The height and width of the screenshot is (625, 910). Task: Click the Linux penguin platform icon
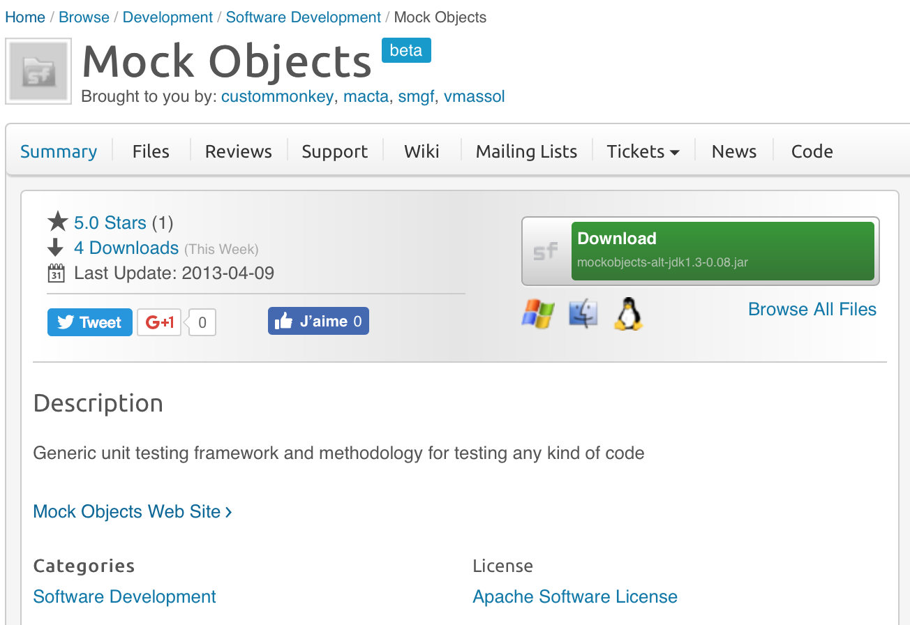coord(627,314)
